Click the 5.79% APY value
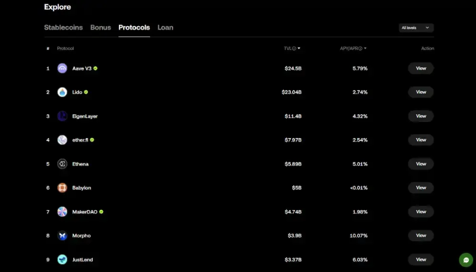 (x=360, y=68)
